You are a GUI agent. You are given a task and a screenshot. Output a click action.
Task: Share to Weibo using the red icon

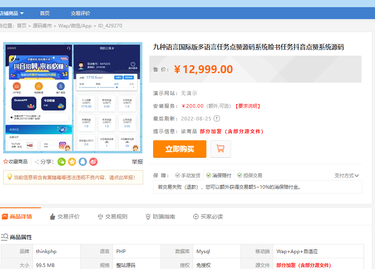[x=93, y=162]
